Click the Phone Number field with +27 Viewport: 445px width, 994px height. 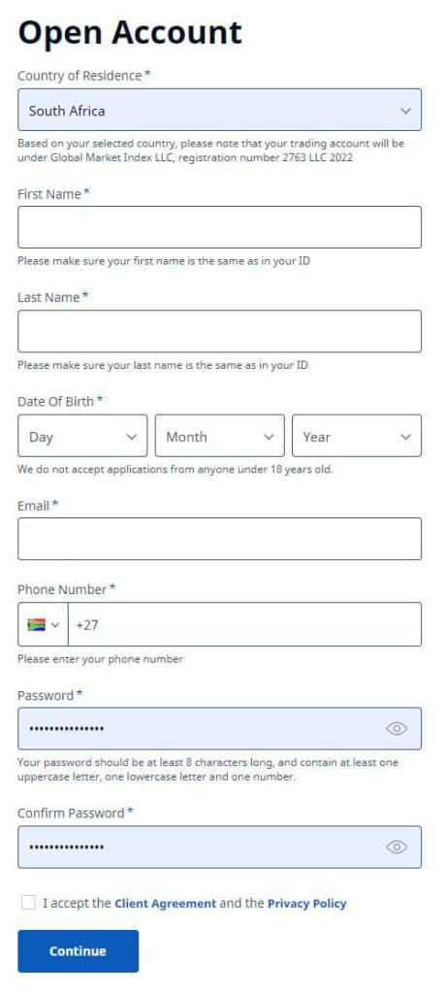coord(244,624)
